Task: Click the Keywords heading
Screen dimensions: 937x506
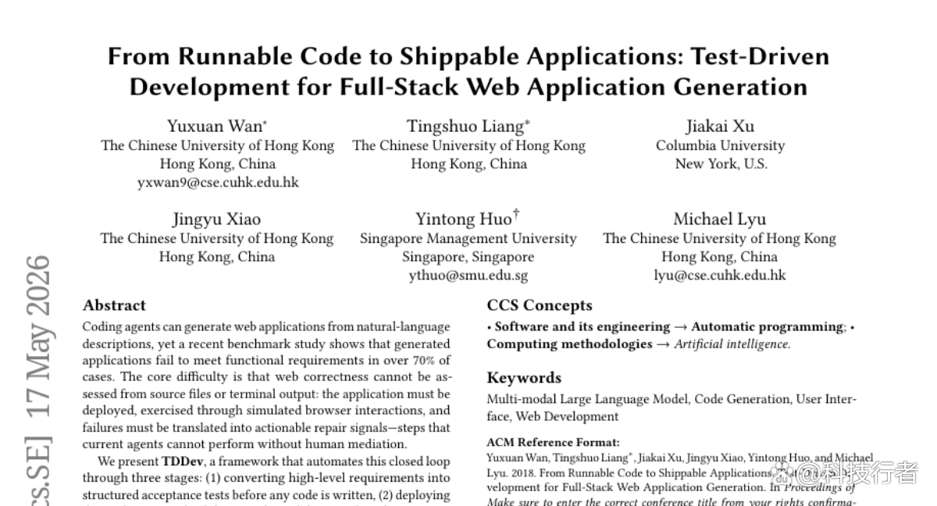Action: tap(524, 378)
